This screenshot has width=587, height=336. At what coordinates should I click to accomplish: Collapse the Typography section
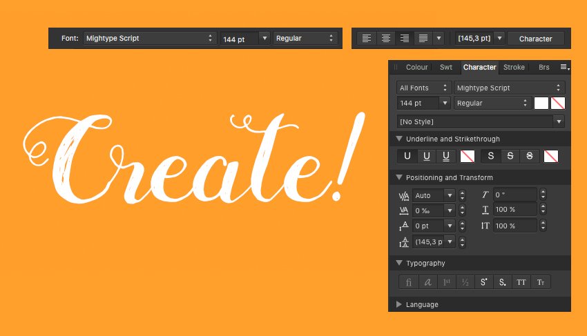coord(399,263)
